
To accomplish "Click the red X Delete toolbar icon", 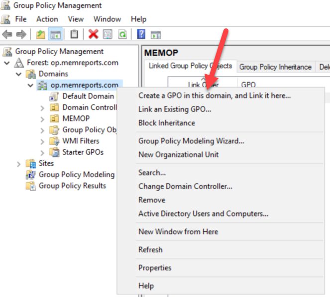I will [x=94, y=34].
